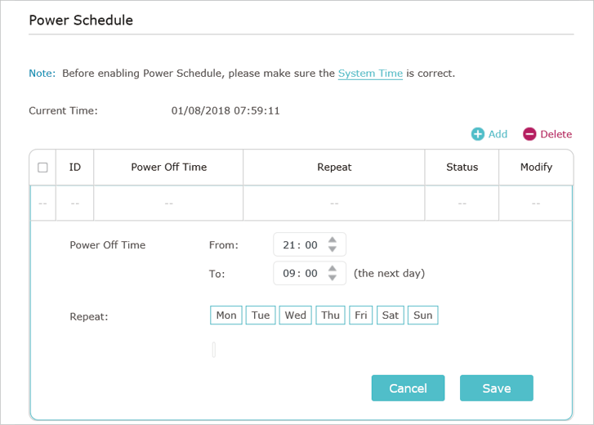Decrease the To time with down arrow

click(333, 277)
